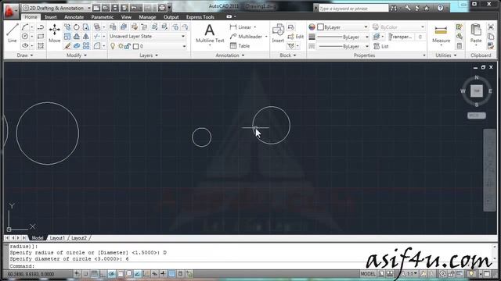The image size is (501, 281).
Task: Click the Arc tool icon
Action: [x=25, y=27]
